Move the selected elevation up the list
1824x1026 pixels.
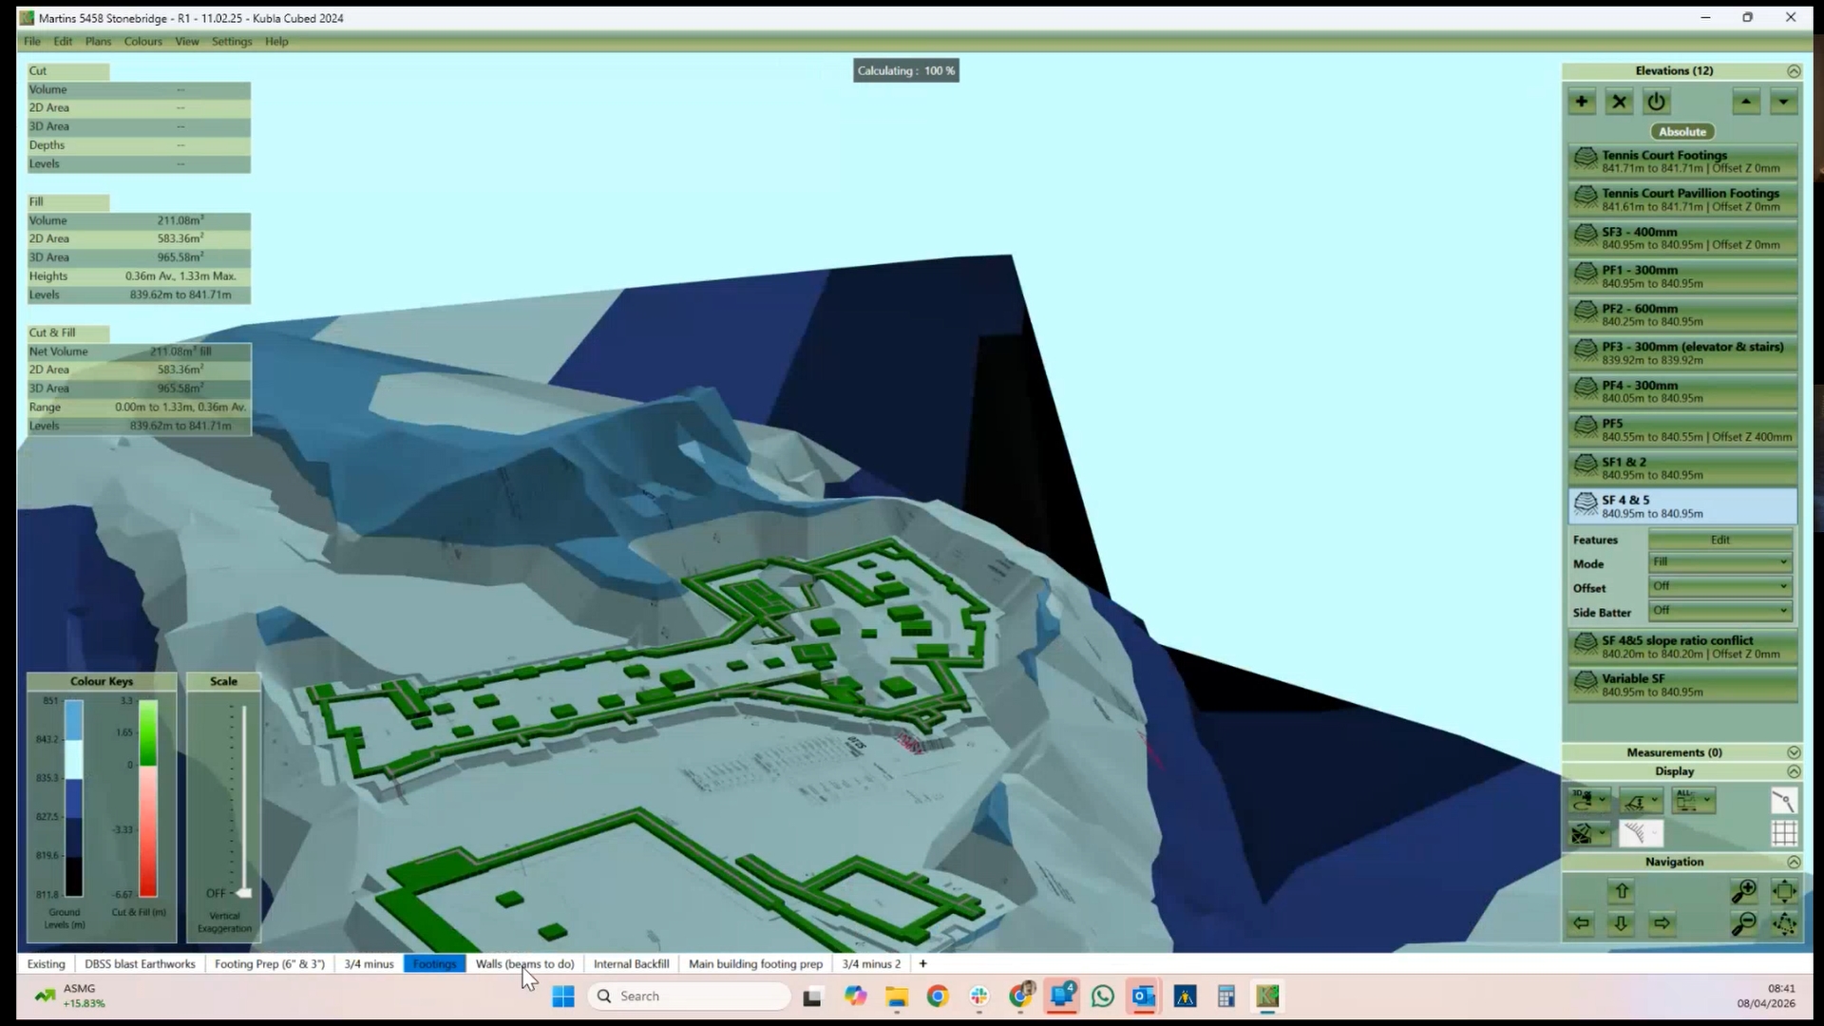[1746, 103]
